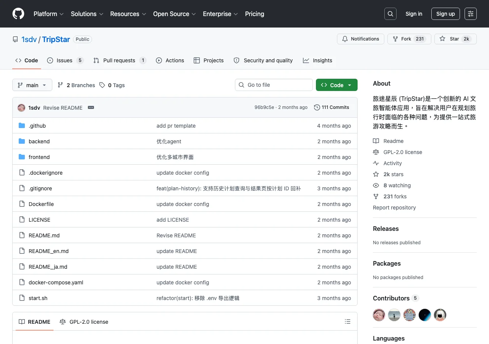Open the Packages heading link
The image size is (489, 344).
387,263
